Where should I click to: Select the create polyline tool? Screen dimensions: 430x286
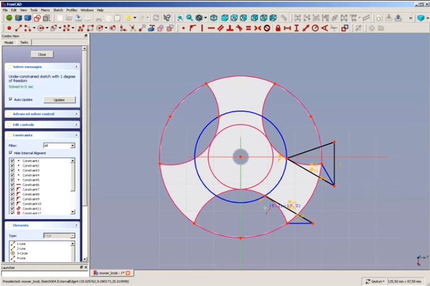point(81,28)
